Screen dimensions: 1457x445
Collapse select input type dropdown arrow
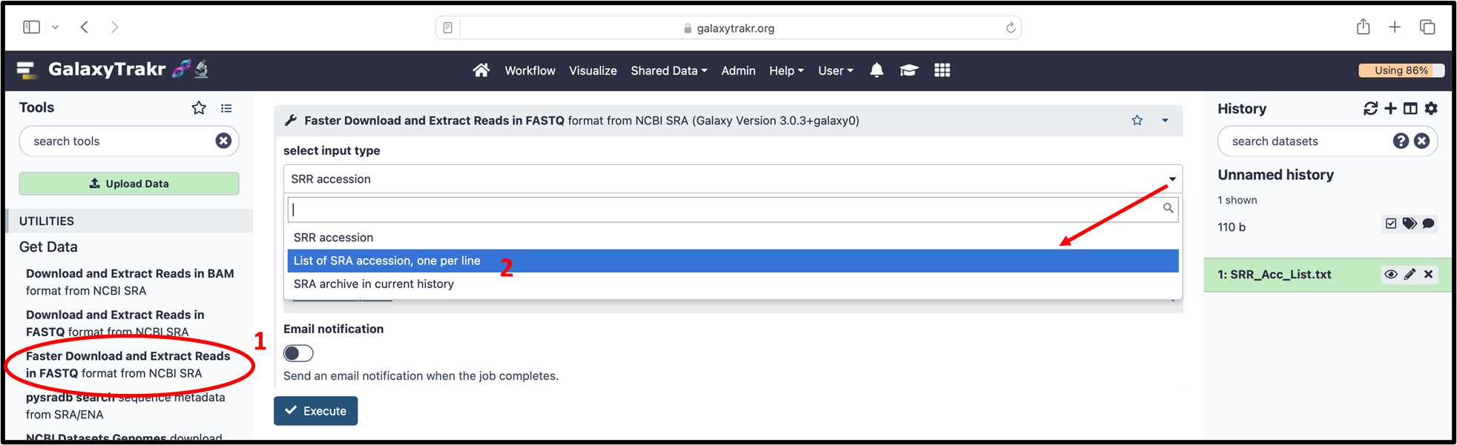pyautogui.click(x=1172, y=179)
